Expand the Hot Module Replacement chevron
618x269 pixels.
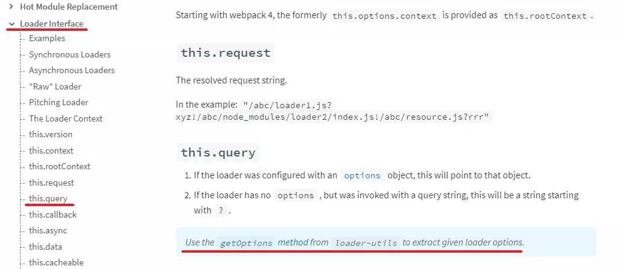(x=11, y=7)
